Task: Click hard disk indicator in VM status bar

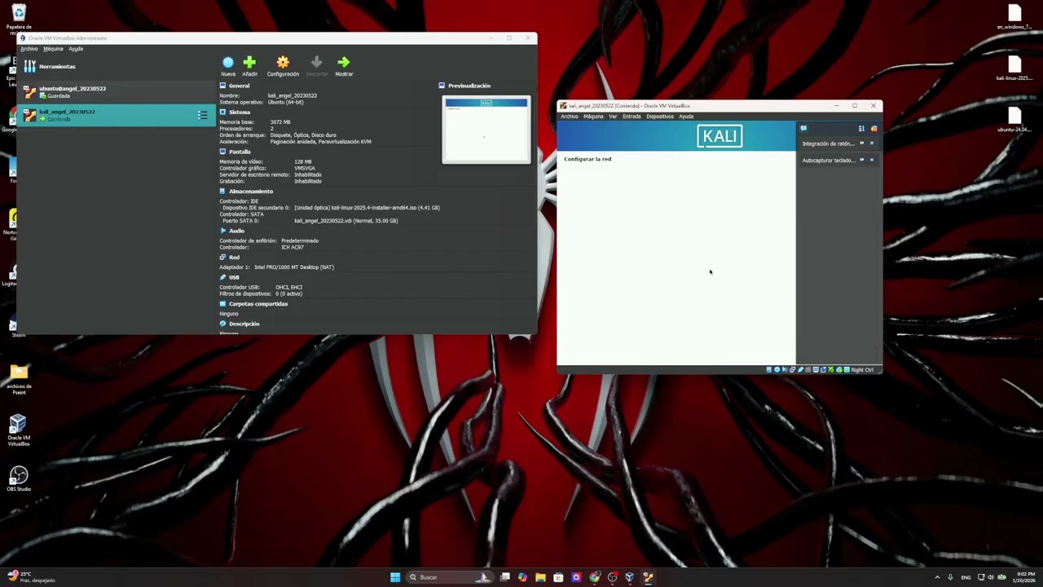Action: 768,370
